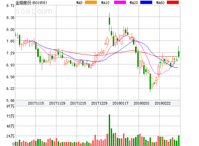Click the 5.86 price axis label

(10, 101)
